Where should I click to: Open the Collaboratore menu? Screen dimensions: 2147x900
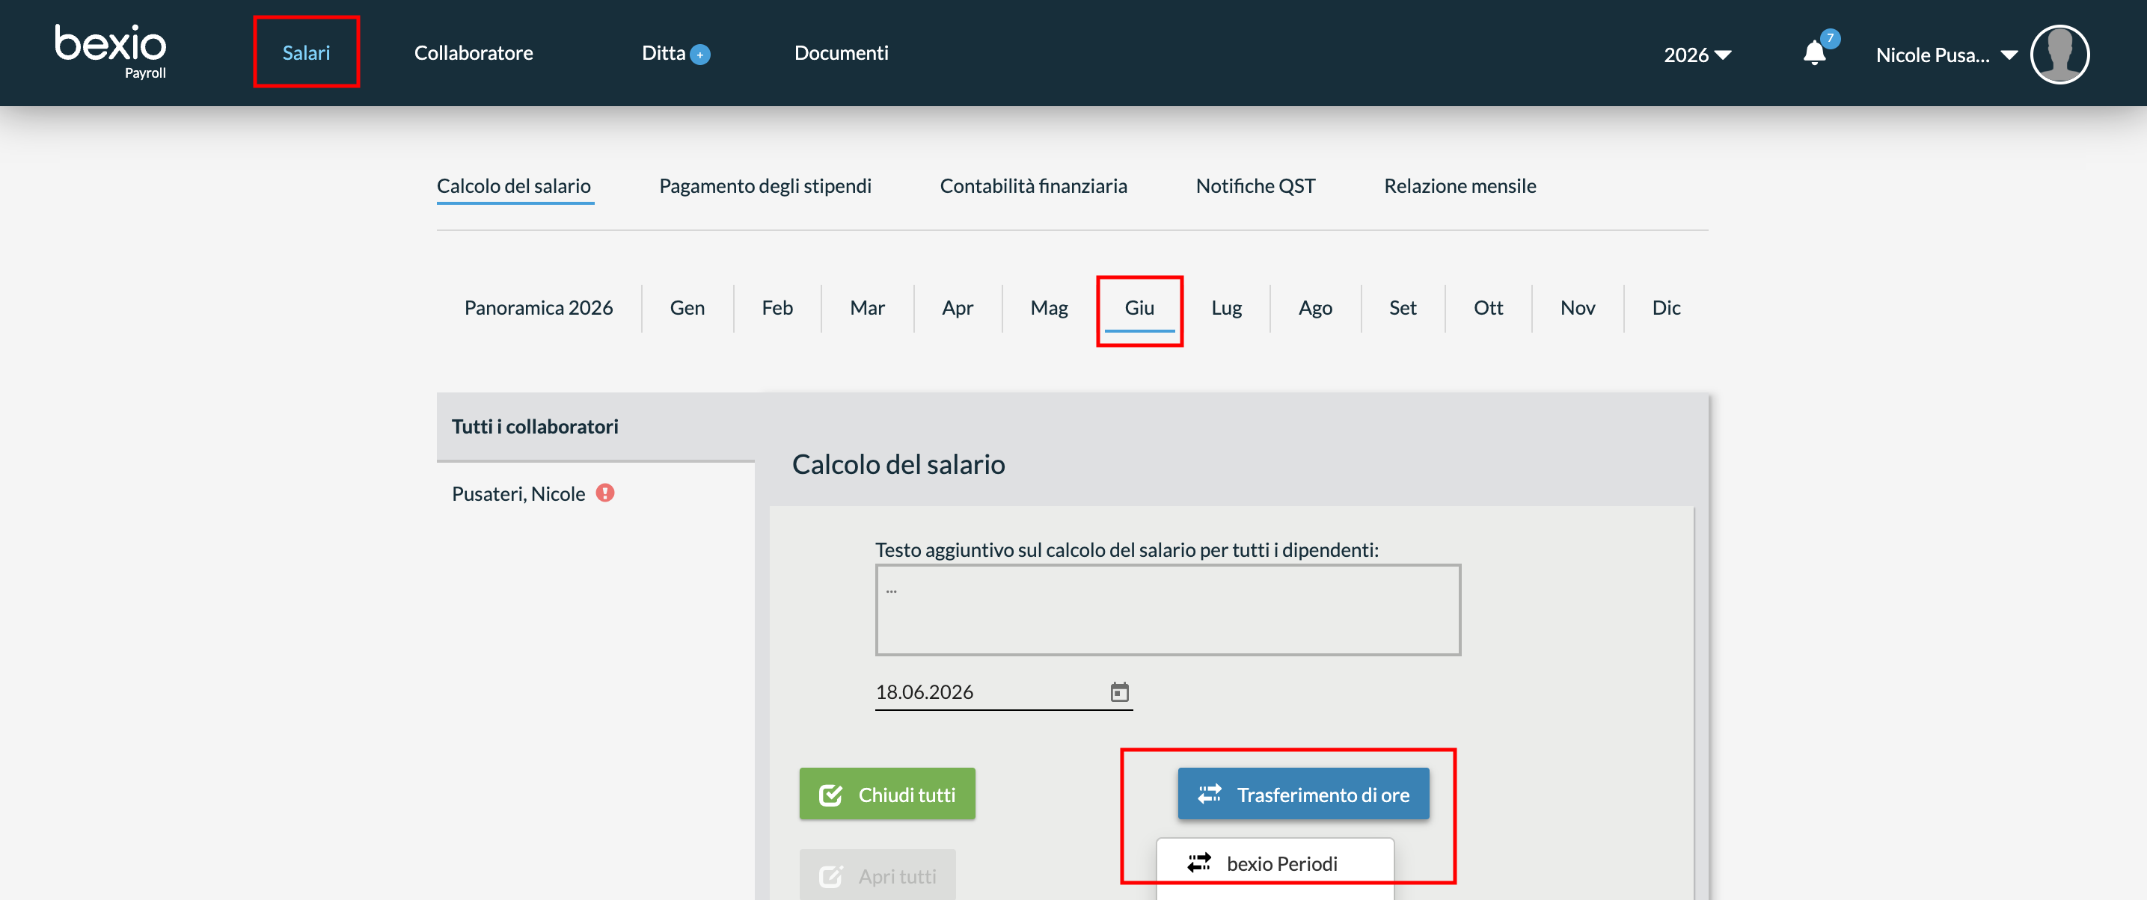[x=474, y=52]
